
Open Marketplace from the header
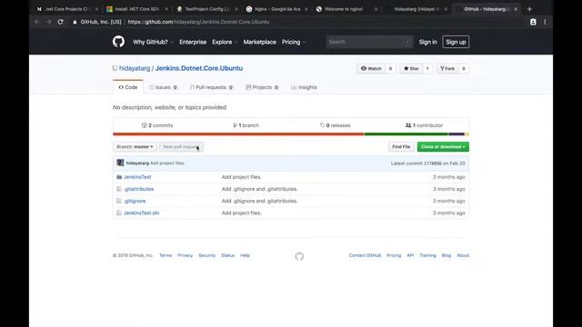click(259, 42)
